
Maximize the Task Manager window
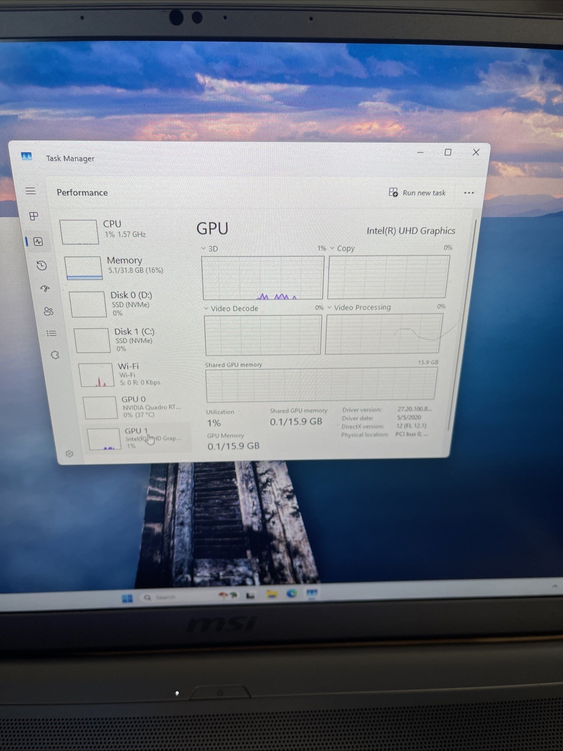(x=448, y=152)
